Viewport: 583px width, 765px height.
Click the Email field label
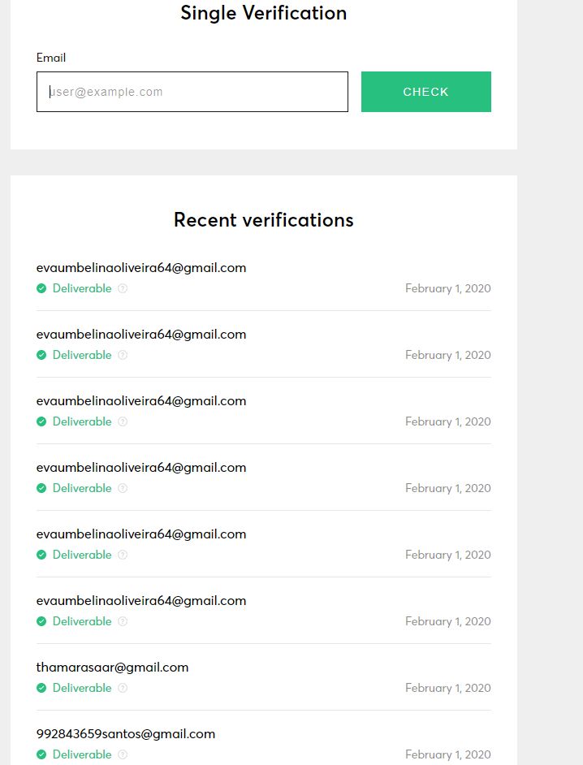point(51,58)
